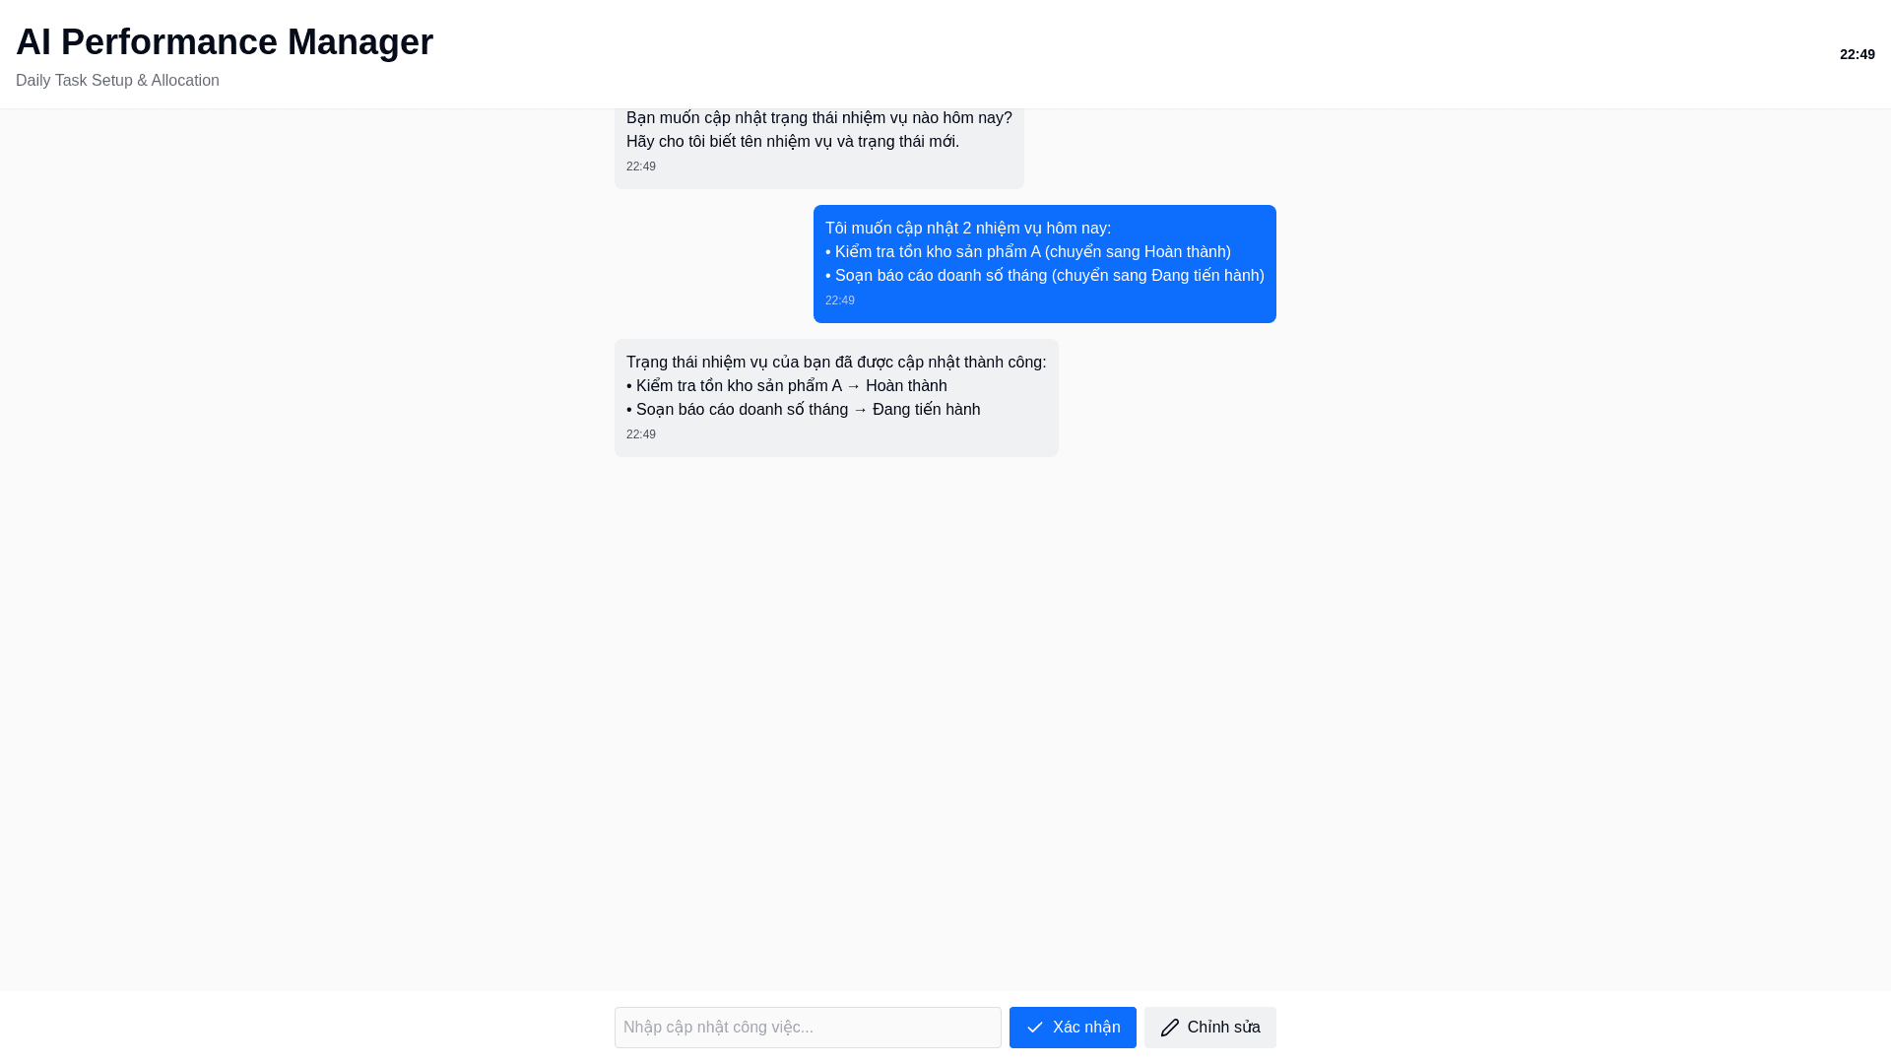
Task: Click the timestamp under the first assistant message
Action: (x=641, y=166)
